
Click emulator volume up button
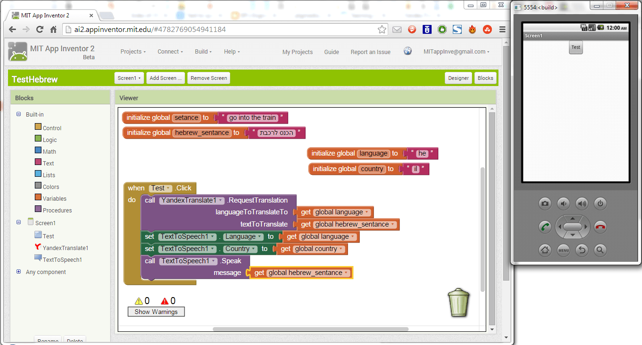pyautogui.click(x=582, y=204)
